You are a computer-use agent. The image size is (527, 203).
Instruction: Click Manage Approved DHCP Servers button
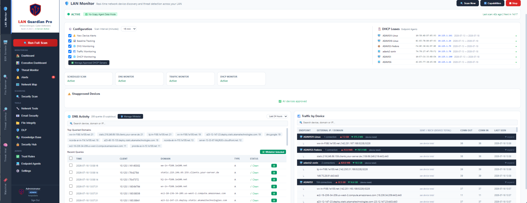coord(89,63)
